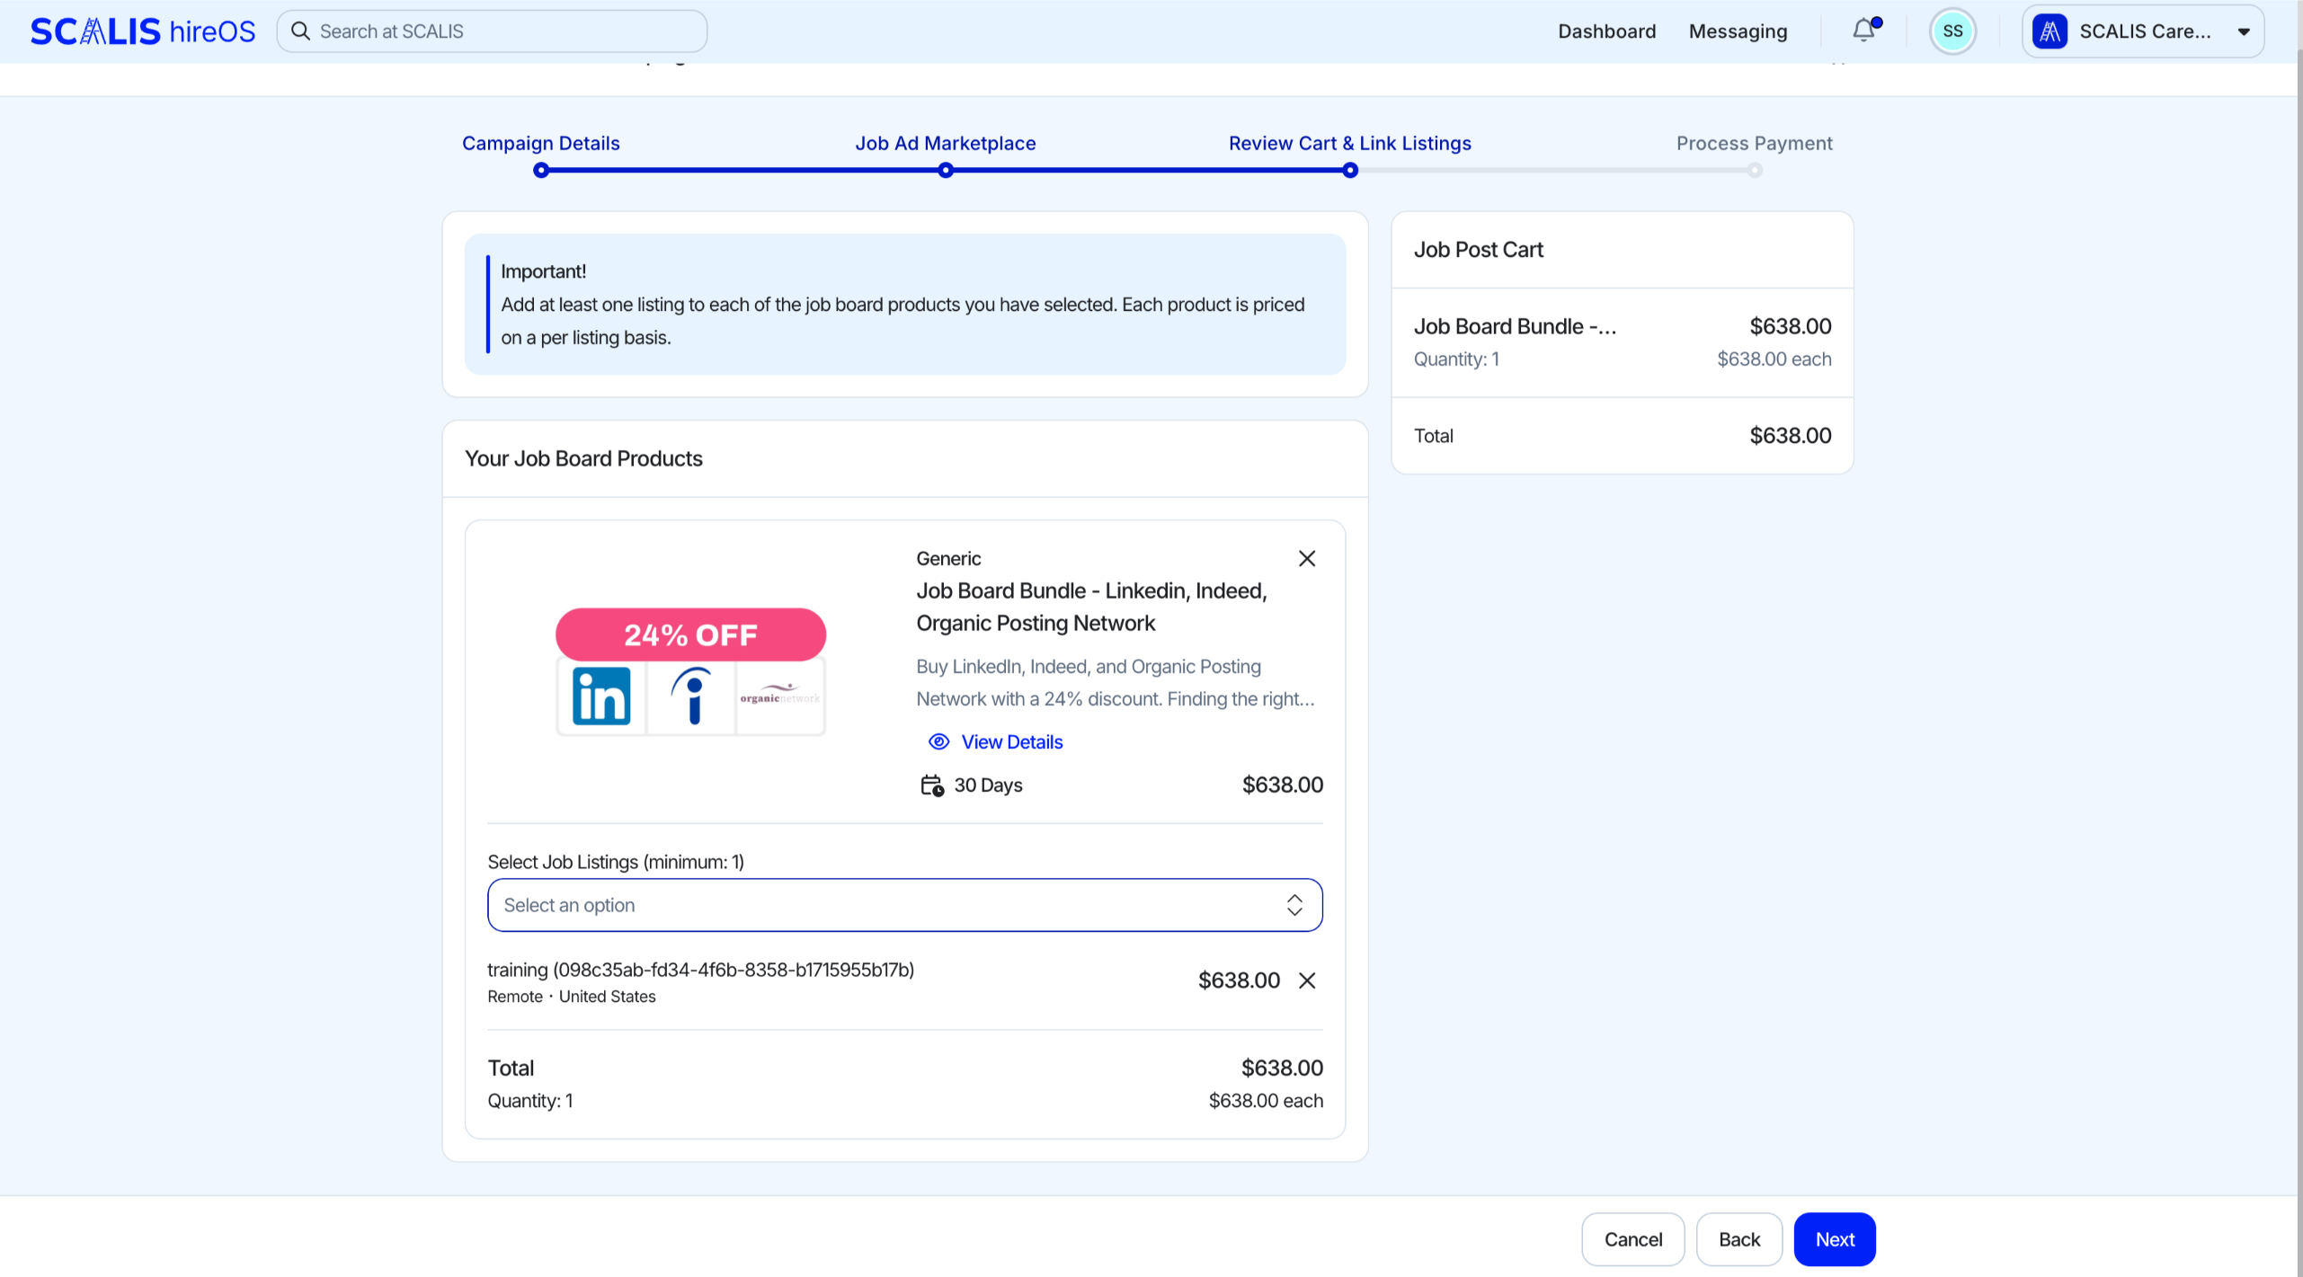Click the Back button
The width and height of the screenshot is (2303, 1277).
click(1739, 1239)
